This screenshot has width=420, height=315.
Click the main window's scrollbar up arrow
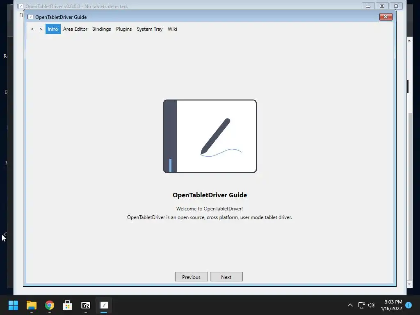(409, 41)
